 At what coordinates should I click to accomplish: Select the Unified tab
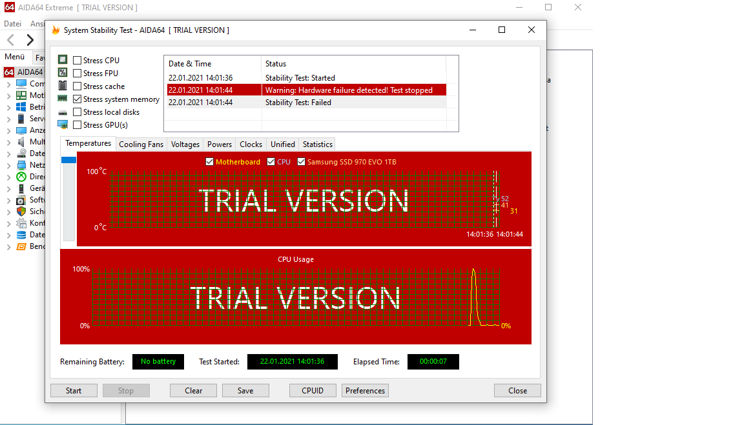point(283,144)
